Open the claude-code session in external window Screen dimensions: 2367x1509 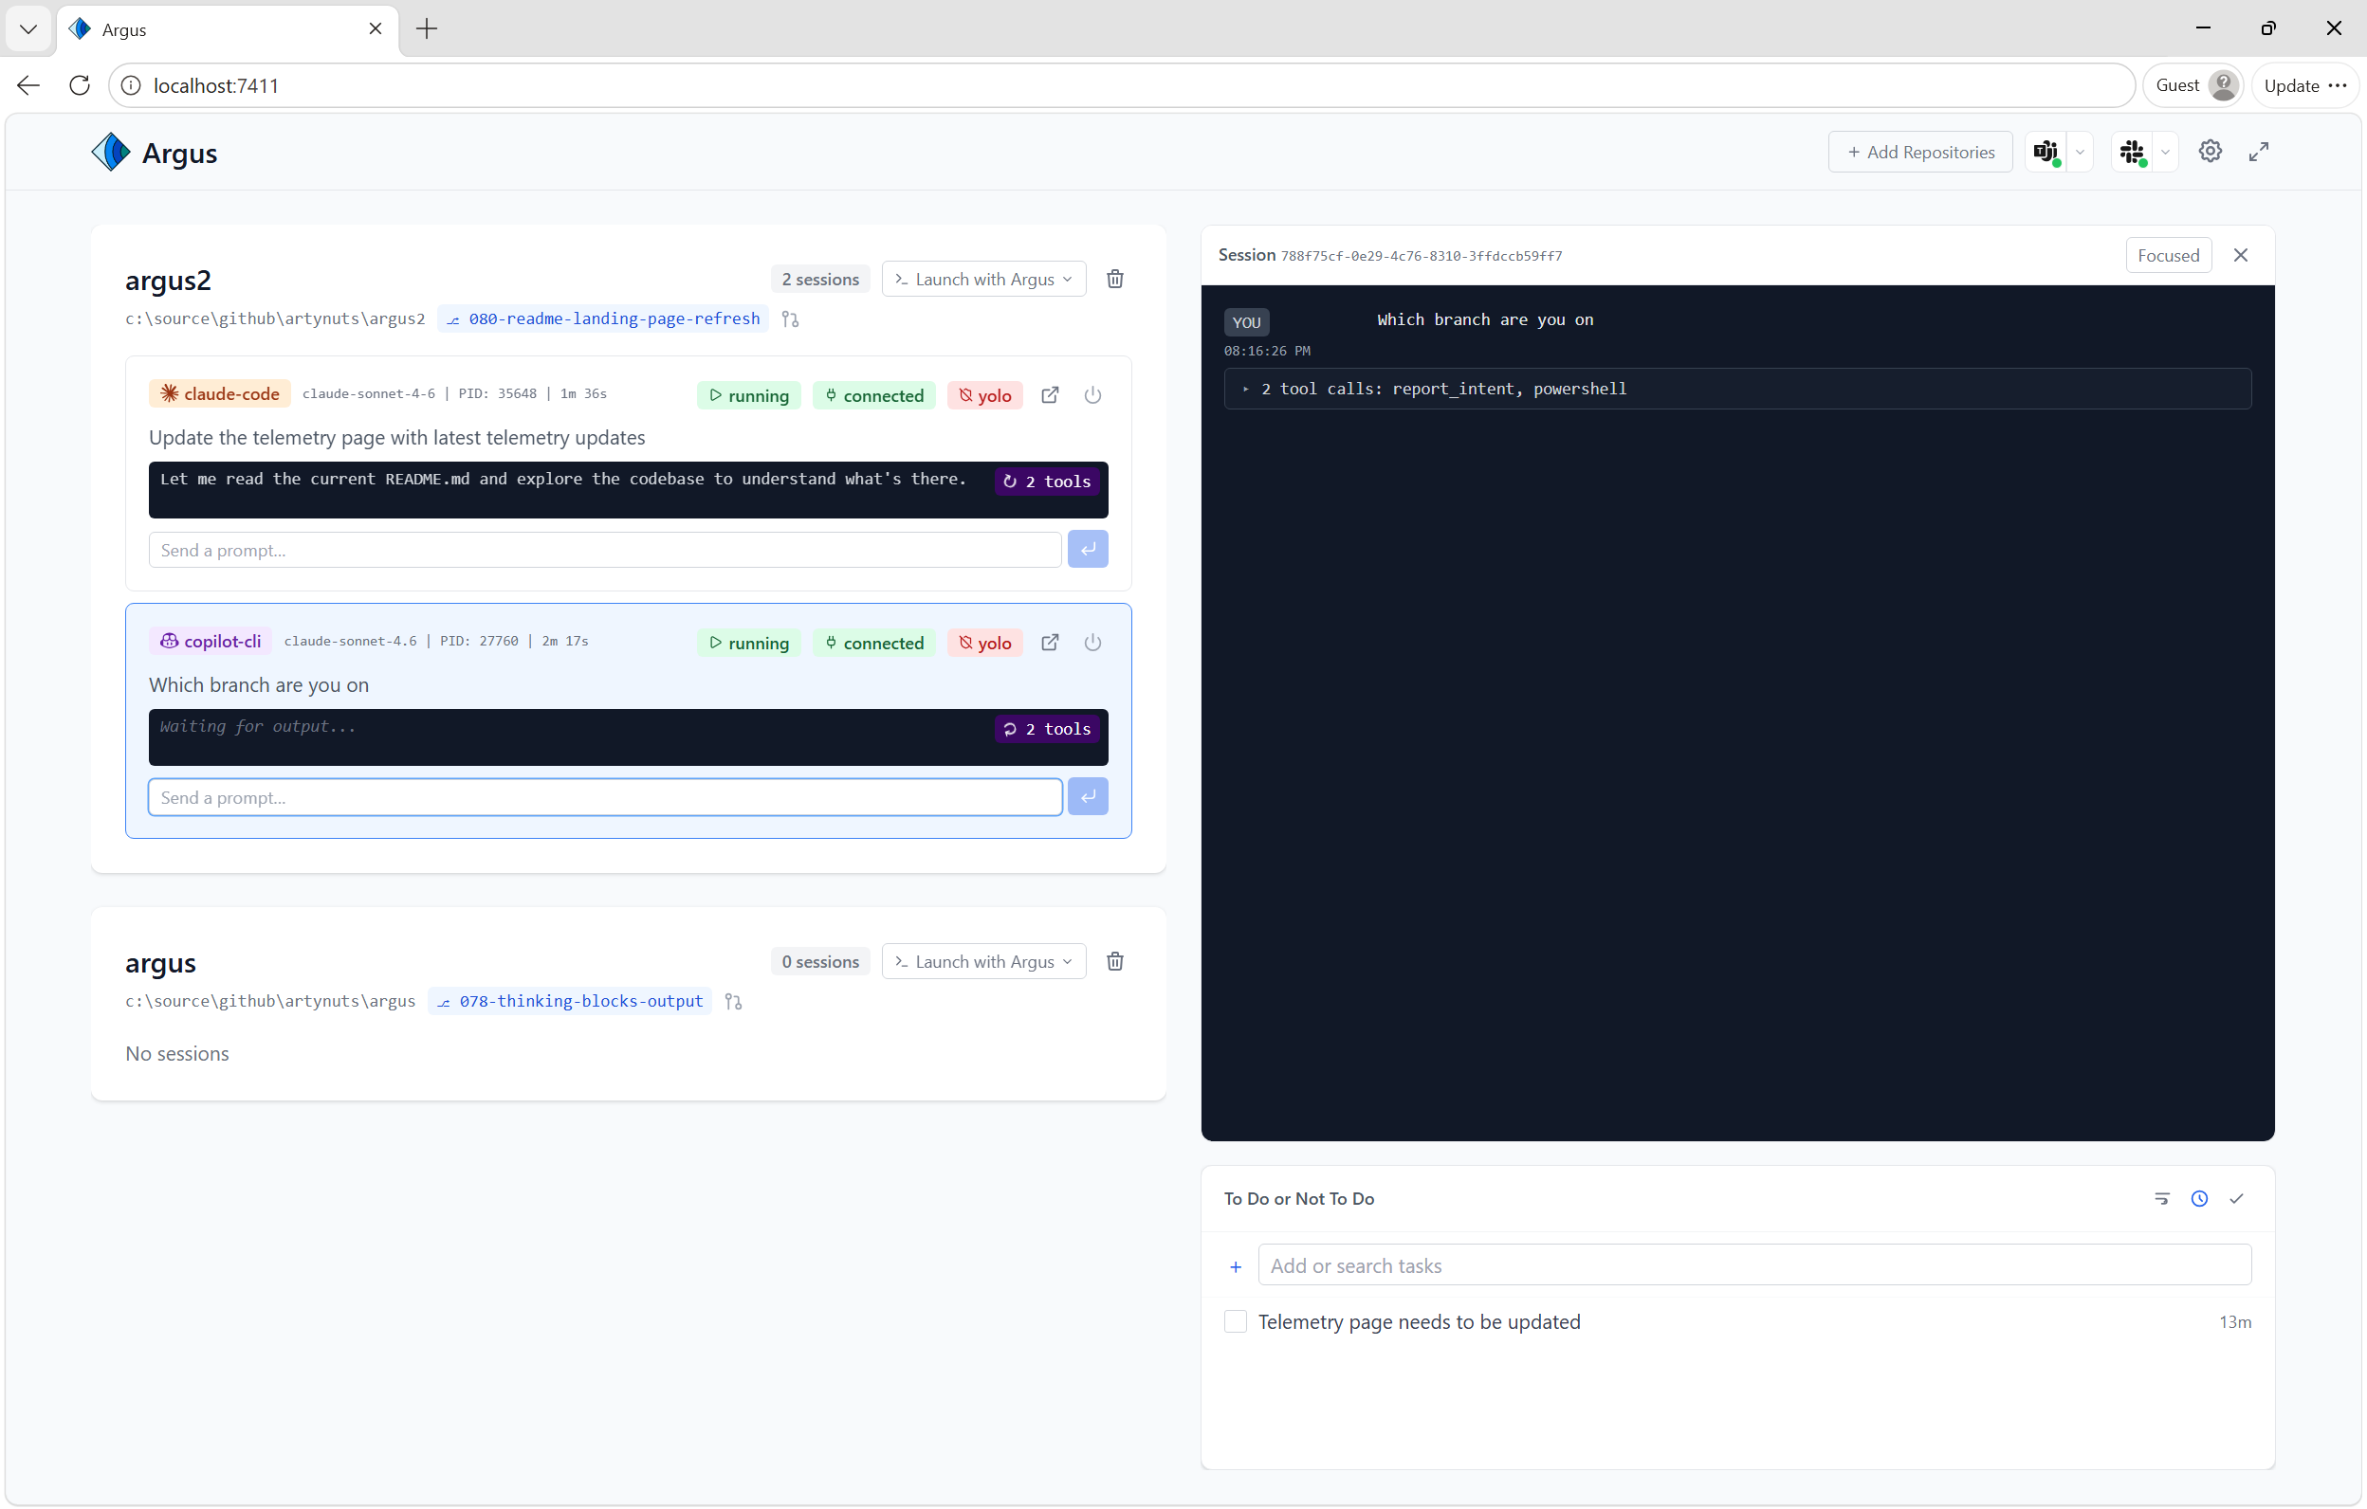point(1050,395)
